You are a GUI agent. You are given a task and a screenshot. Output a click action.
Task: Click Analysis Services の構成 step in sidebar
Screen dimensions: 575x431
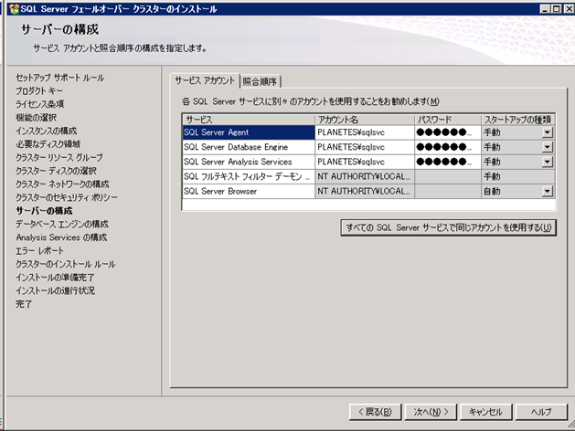click(x=61, y=237)
